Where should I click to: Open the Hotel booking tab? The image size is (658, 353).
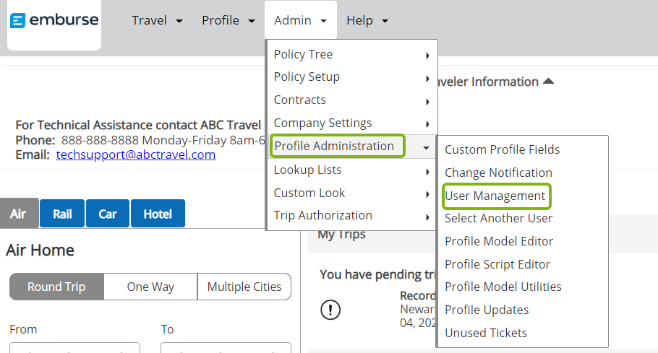(158, 214)
